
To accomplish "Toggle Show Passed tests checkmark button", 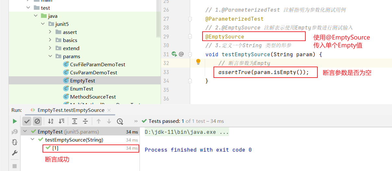I will 27,121.
